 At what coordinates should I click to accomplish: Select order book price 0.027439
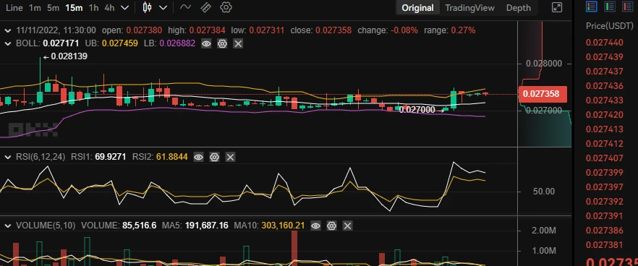[604, 57]
